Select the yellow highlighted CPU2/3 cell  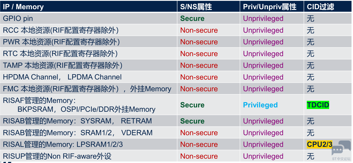(x=320, y=144)
